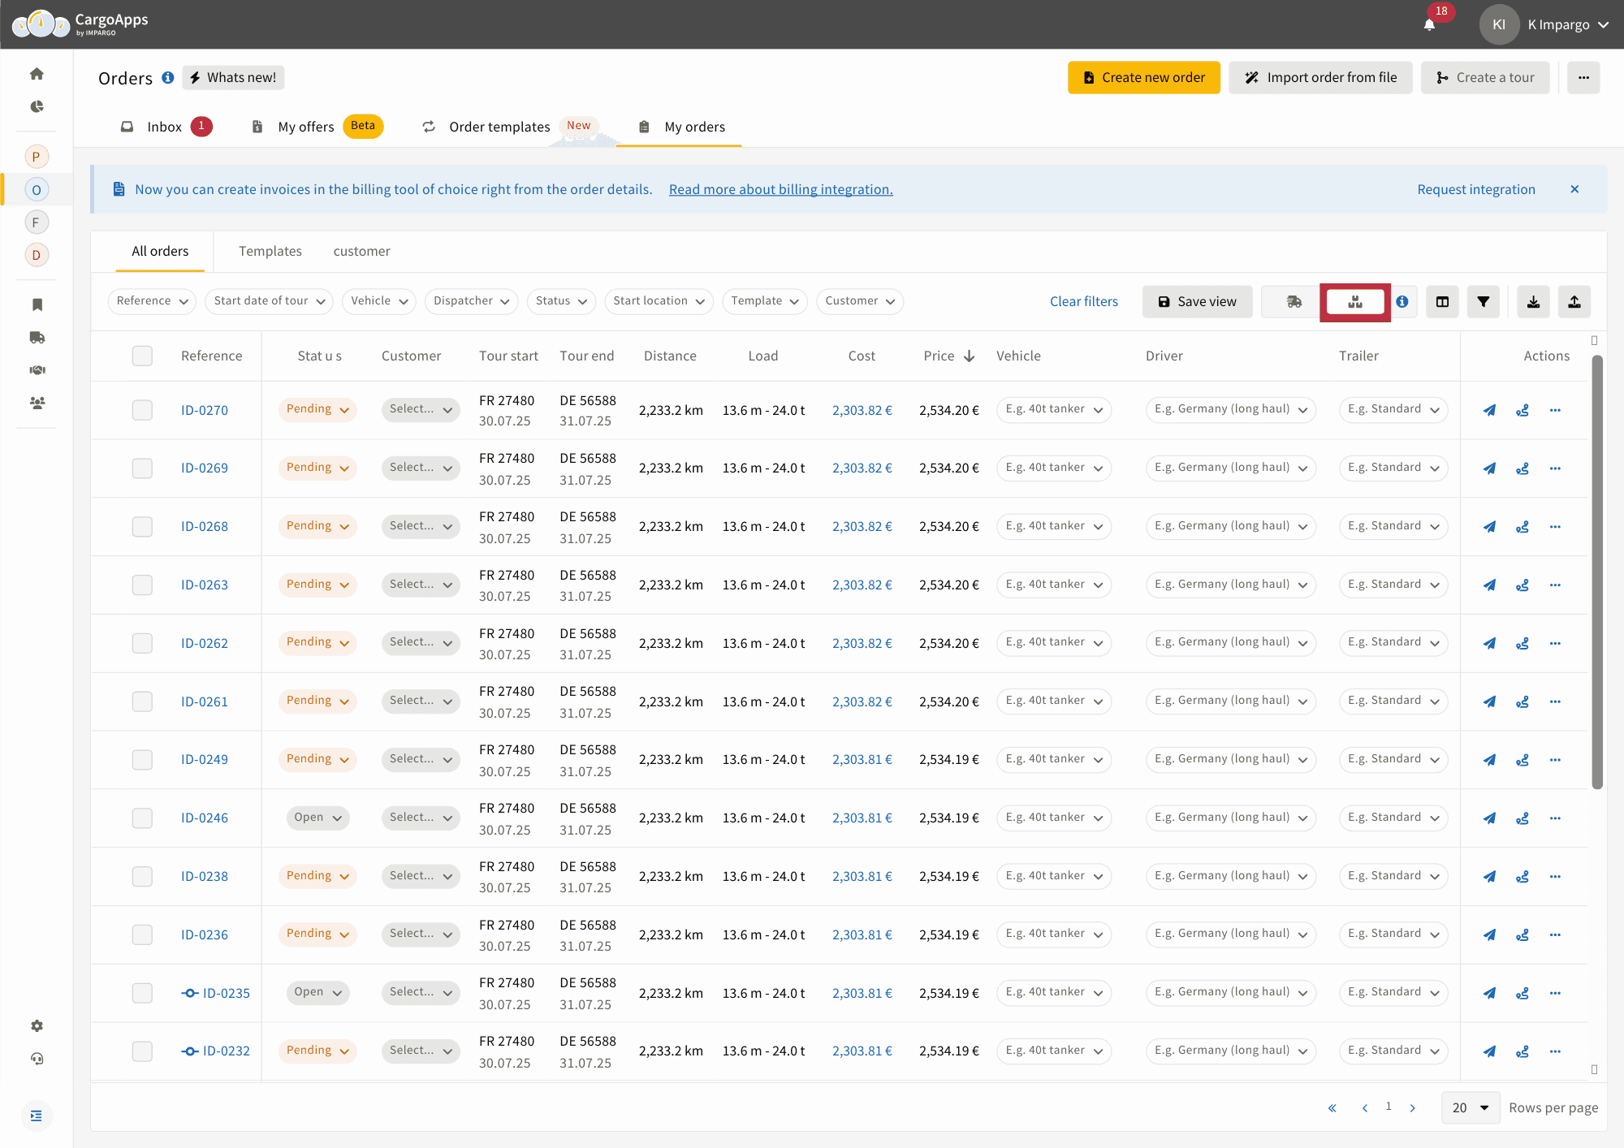Viewport: 1624px width, 1148px height.
Task: Open the Home icon in sidebar
Action: coord(37,74)
